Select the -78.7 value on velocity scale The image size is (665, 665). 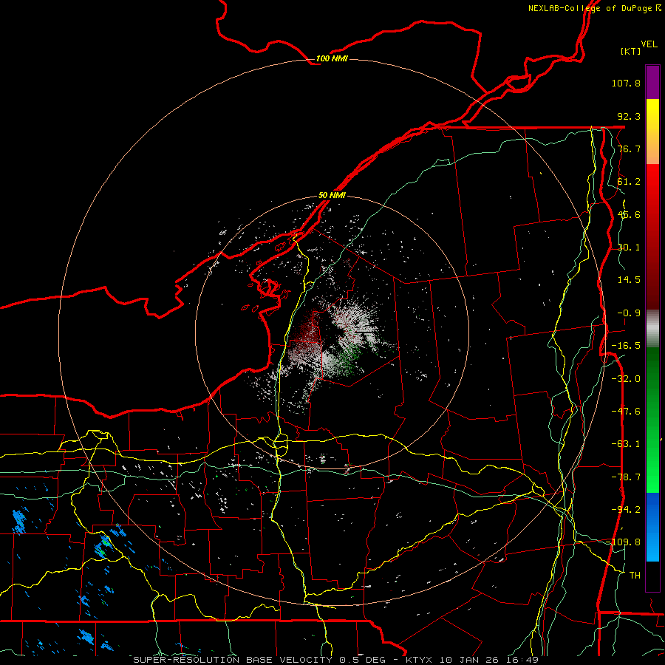[x=626, y=477]
